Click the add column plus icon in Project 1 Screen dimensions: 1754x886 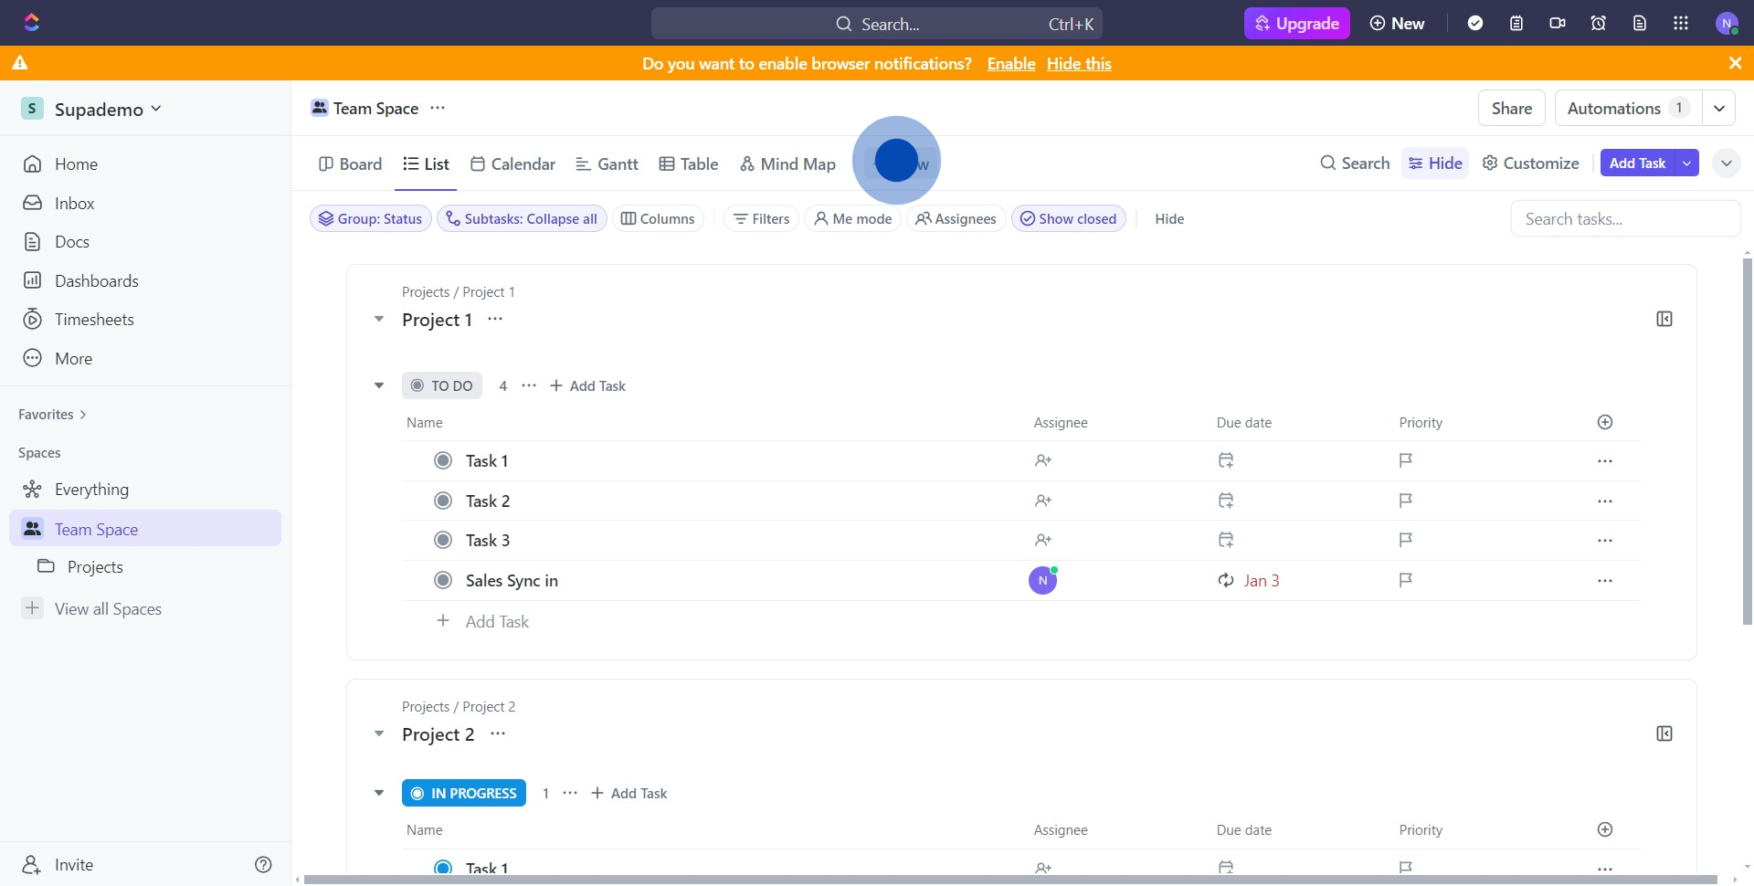[1604, 422]
